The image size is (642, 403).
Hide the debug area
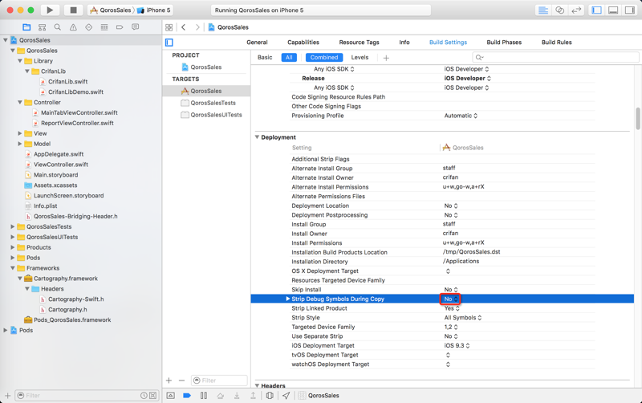click(x=171, y=395)
